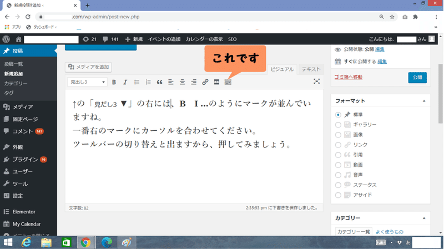Open Chrome's three-dot menu
444x250 pixels.
coord(436,17)
